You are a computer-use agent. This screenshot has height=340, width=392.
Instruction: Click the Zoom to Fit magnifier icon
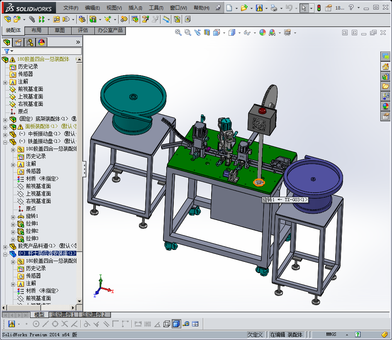tap(178, 32)
